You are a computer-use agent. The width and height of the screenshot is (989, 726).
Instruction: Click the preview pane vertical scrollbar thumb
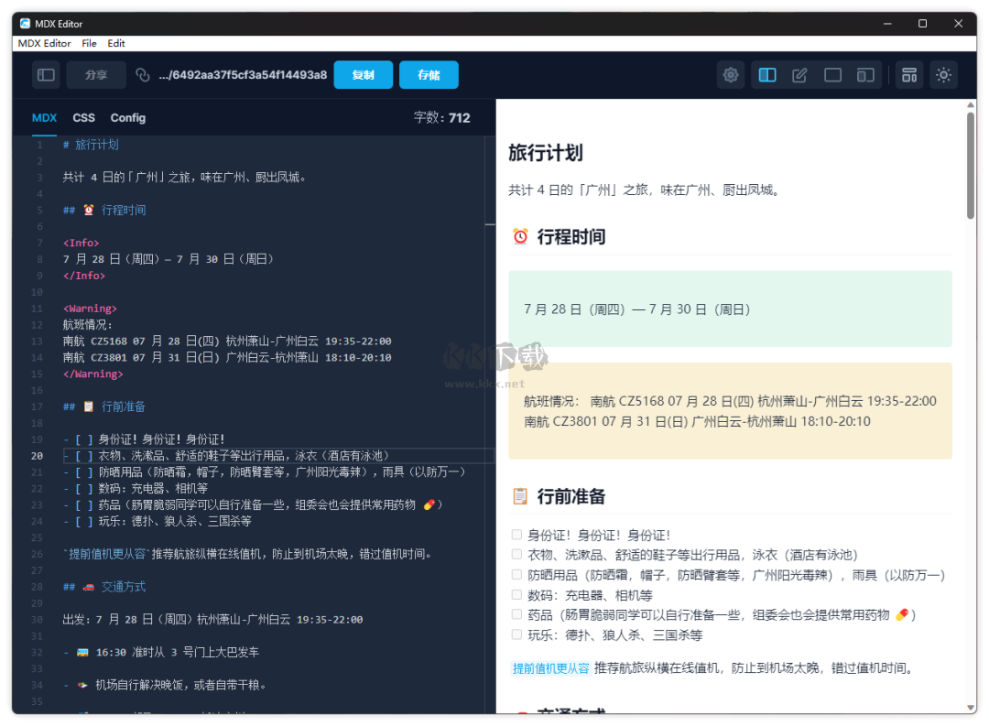[971, 166]
